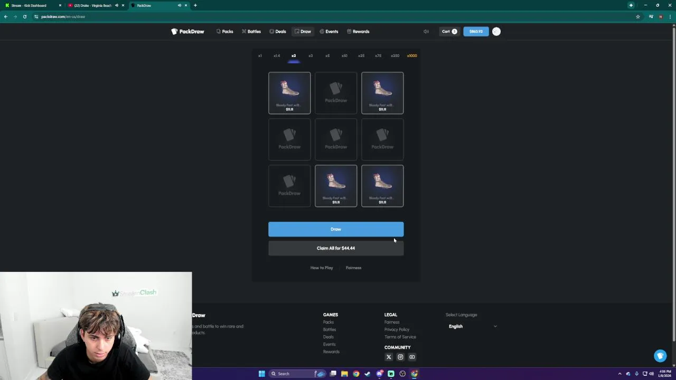Viewport: 676px width, 380px height.
Task: Select the x10 multiplier
Action: click(344, 56)
